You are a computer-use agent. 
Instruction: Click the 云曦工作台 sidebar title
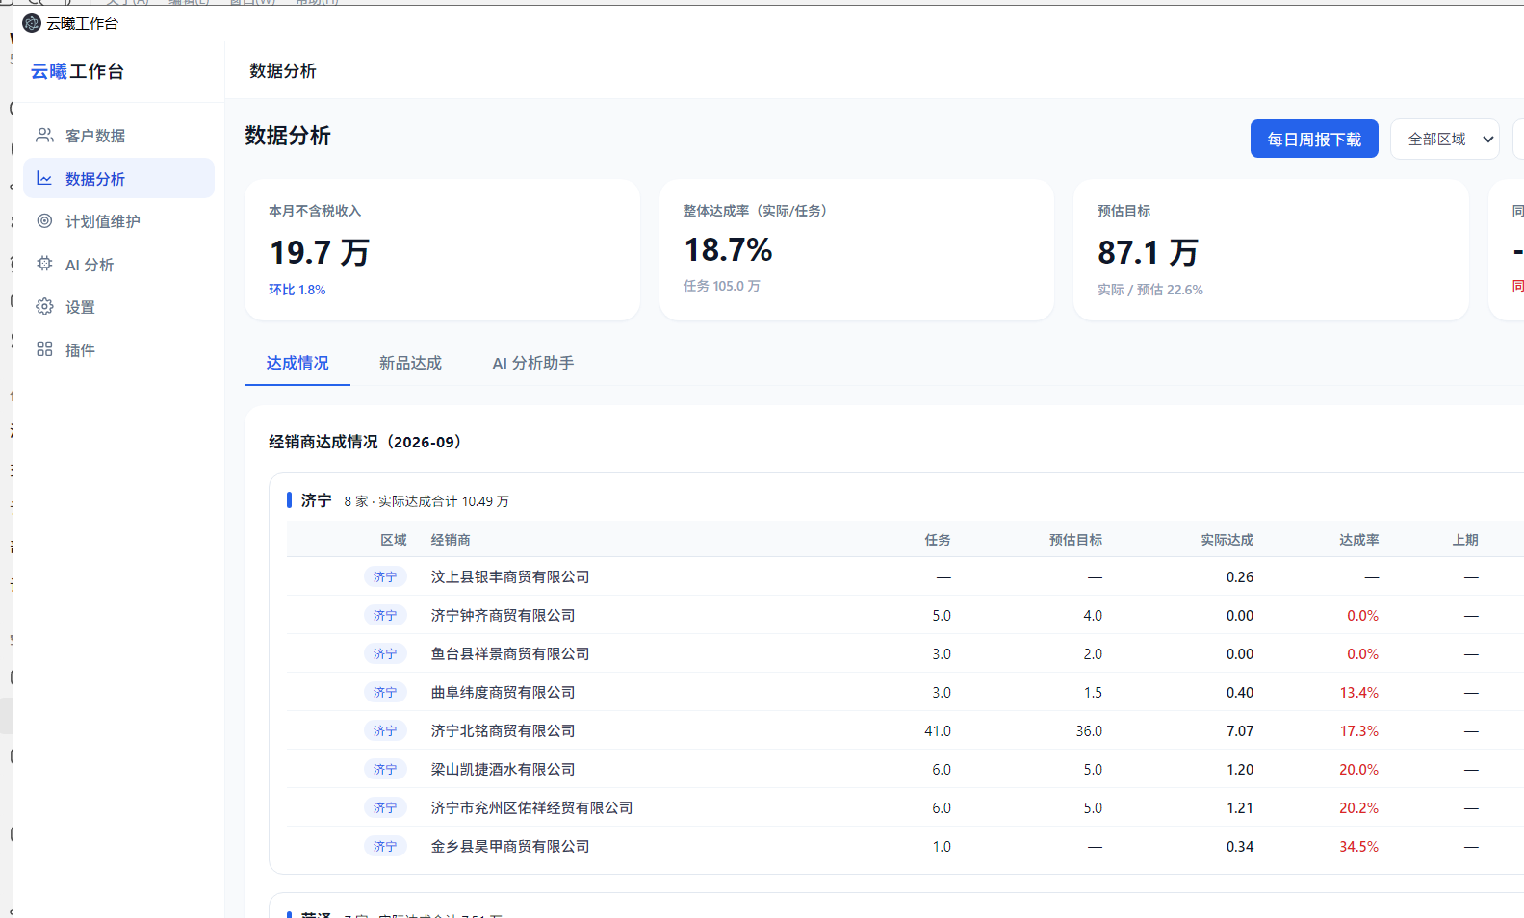(77, 71)
